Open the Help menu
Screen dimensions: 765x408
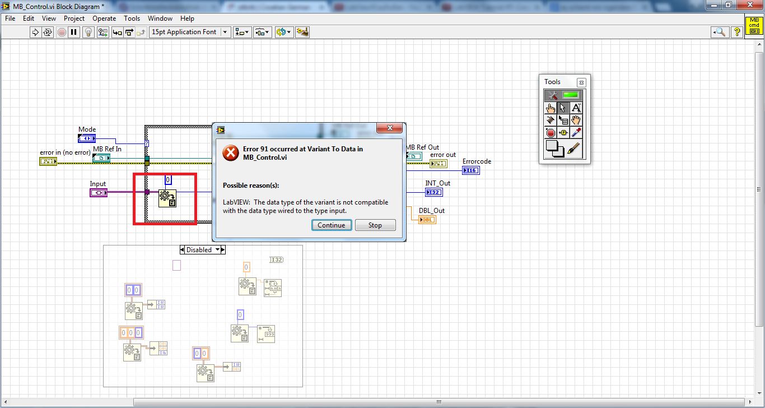coord(187,18)
